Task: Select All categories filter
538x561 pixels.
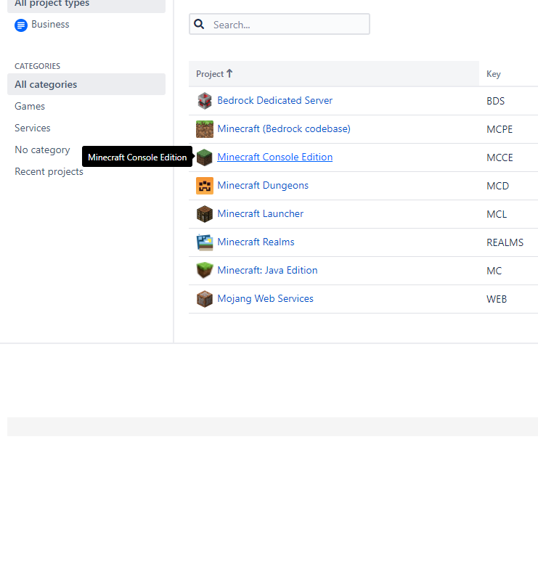Action: pos(86,84)
